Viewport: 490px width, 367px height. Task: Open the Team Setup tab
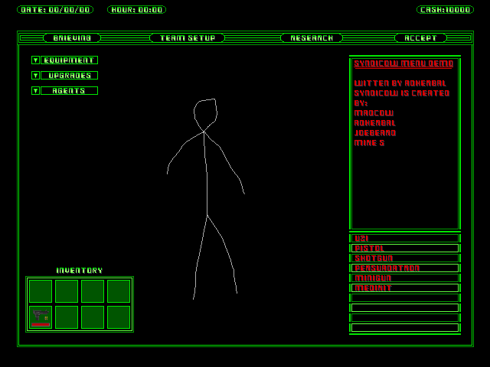coord(187,38)
